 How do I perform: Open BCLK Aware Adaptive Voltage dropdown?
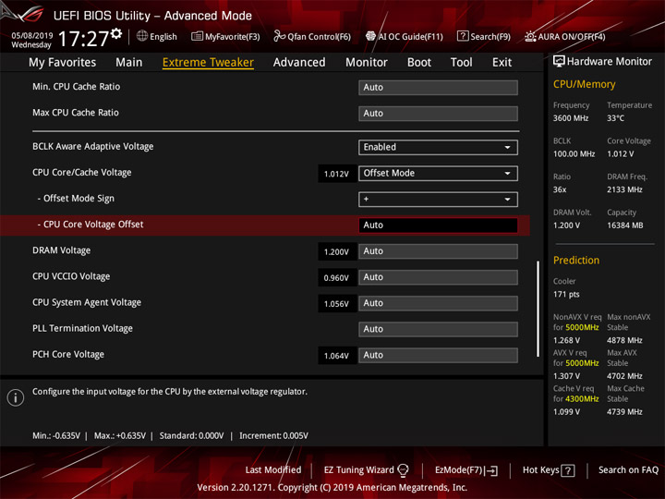438,147
